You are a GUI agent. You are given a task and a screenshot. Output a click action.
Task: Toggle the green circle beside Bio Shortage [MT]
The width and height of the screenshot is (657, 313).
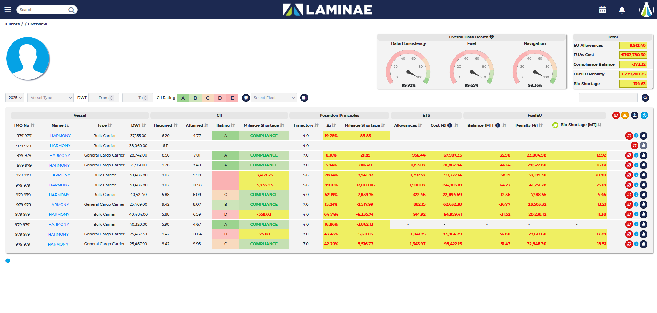(x=555, y=125)
